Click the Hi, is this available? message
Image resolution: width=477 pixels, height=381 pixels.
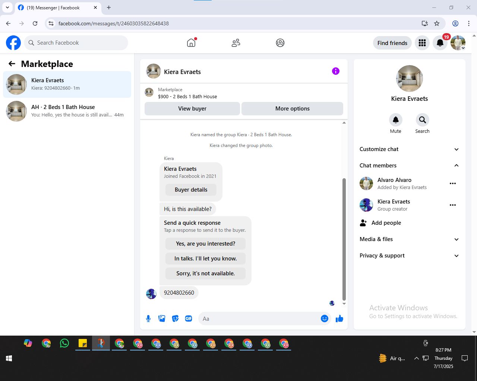click(x=188, y=209)
